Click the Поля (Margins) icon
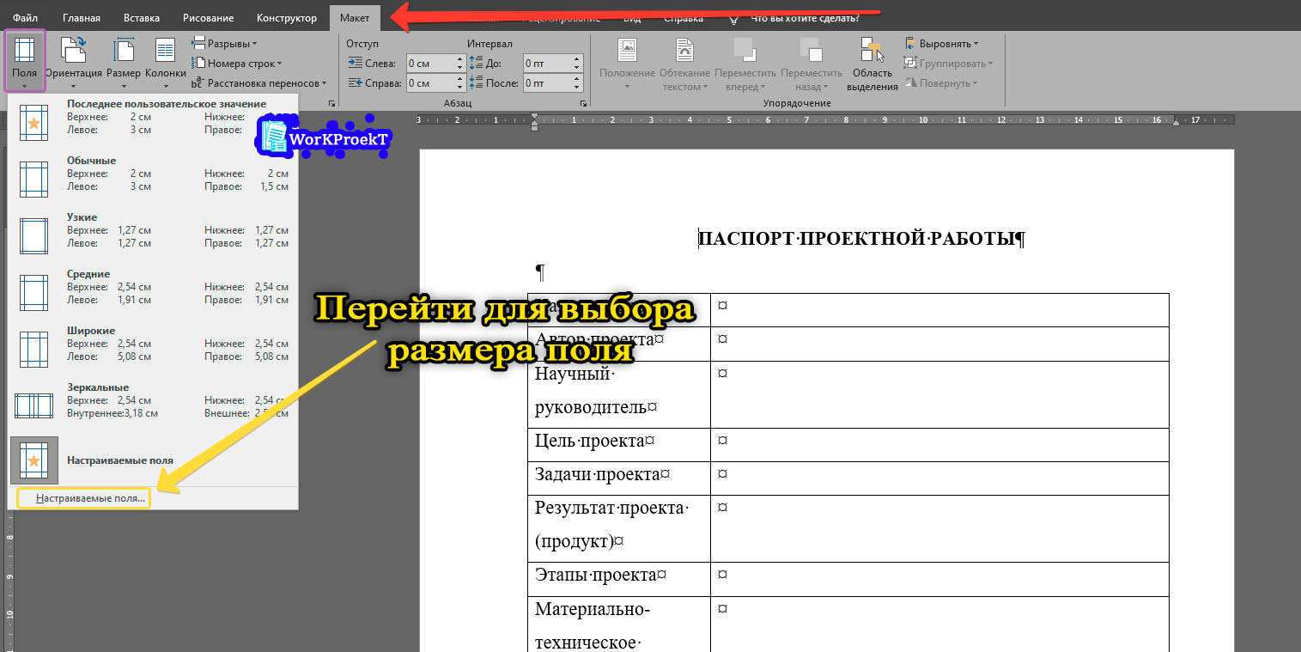The width and height of the screenshot is (1301, 652). pos(24,53)
